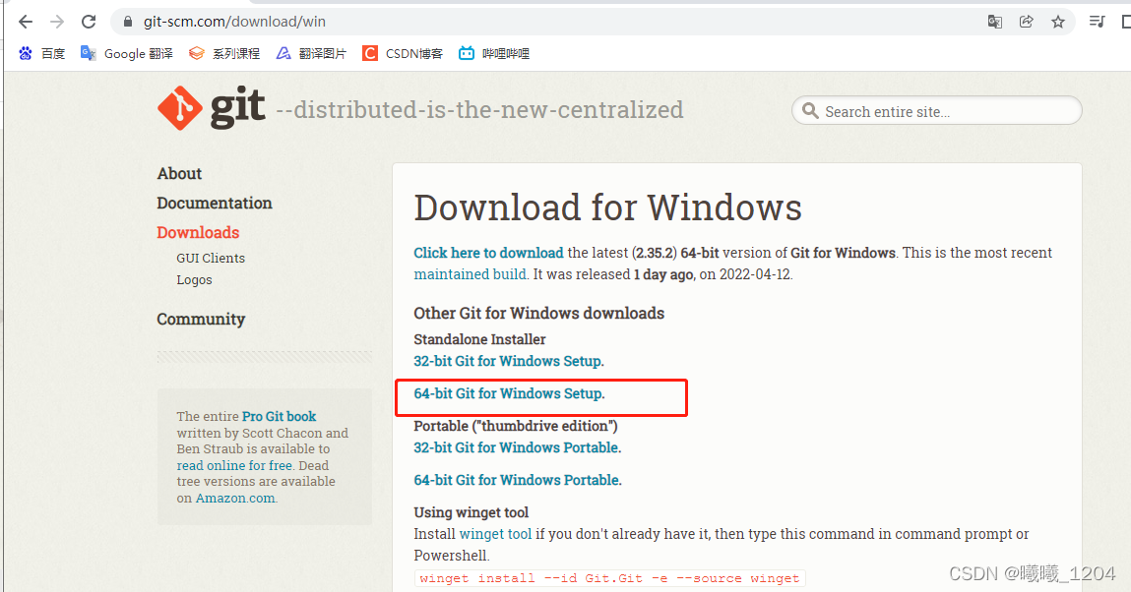
Task: Open 哔哩哔哩 bookmark
Action: tap(494, 53)
